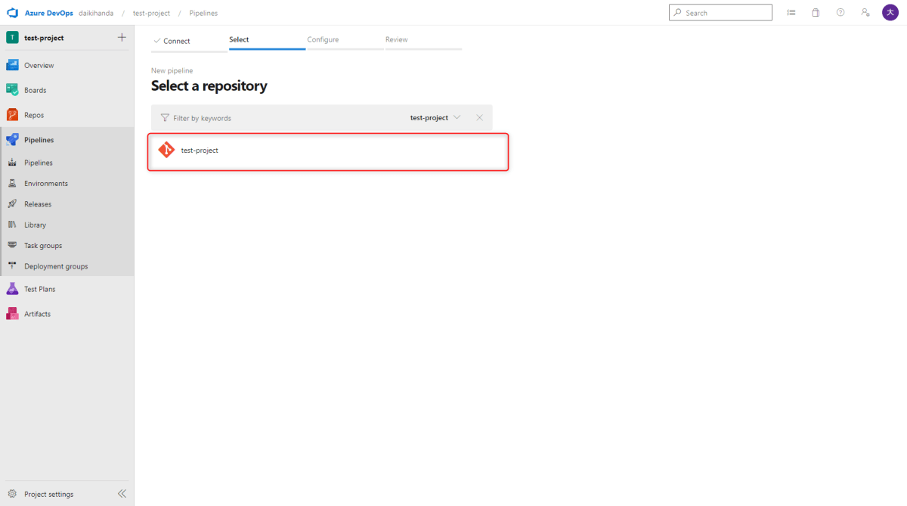
Task: Select the test-project repository row
Action: click(327, 151)
